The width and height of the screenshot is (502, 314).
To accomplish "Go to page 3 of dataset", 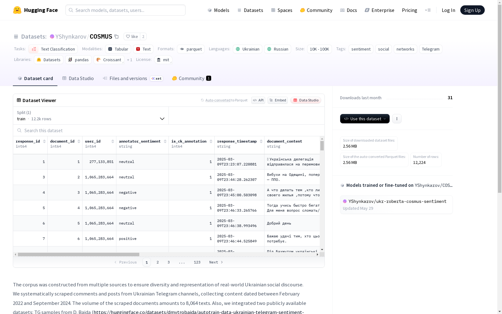I will [x=168, y=262].
